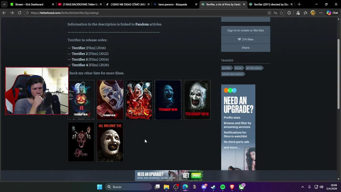Open the All Hallows' Eve poster
The height and width of the screenshot is (192, 341).
point(110,142)
